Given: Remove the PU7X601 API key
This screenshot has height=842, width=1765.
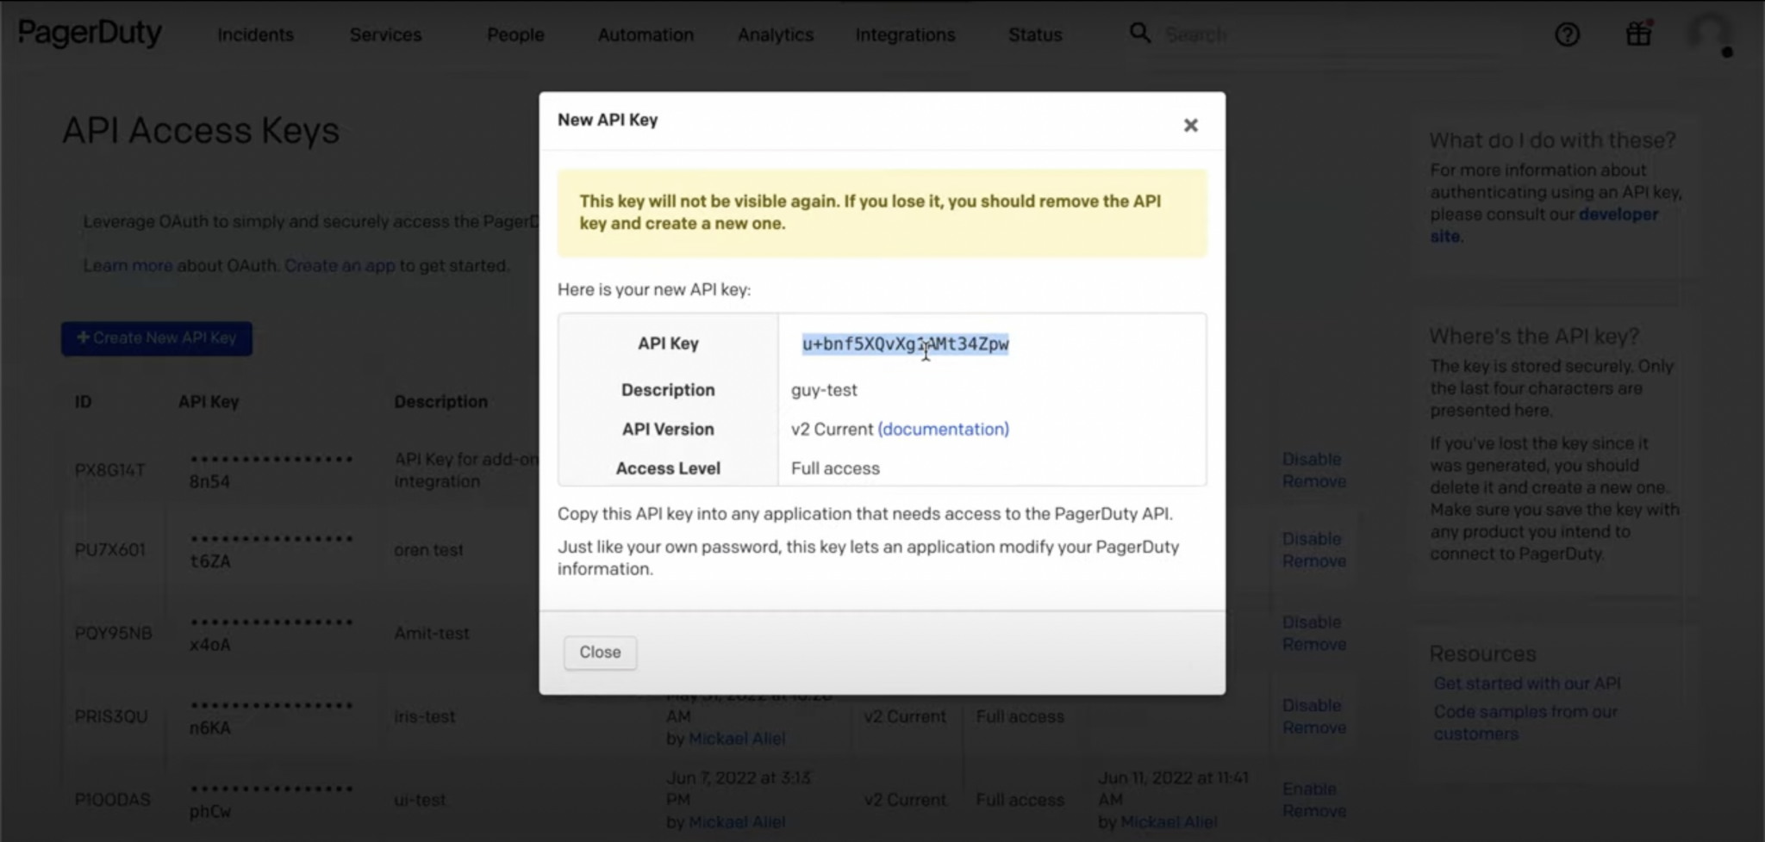Looking at the screenshot, I should tap(1313, 561).
